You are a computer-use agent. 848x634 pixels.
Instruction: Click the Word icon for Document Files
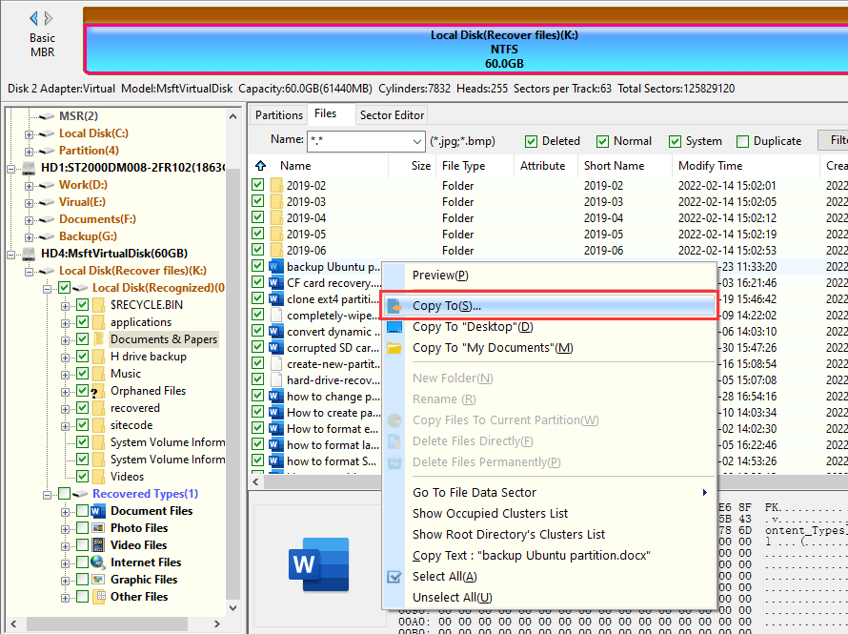click(x=98, y=511)
